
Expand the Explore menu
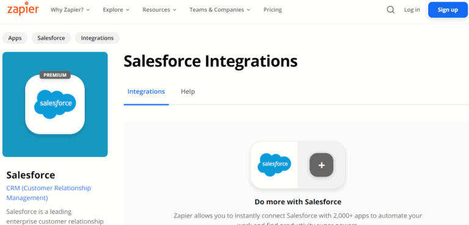coord(116,10)
